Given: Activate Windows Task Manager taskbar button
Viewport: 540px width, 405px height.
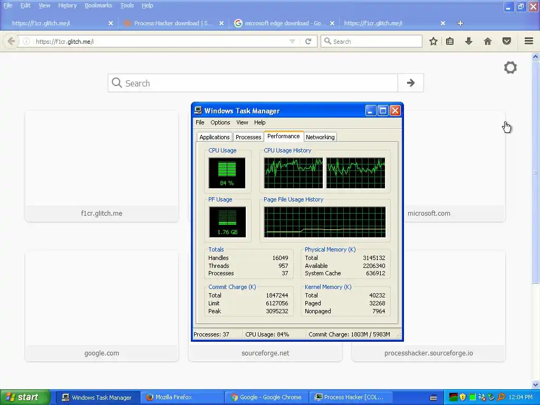Looking at the screenshot, I should tap(98, 398).
